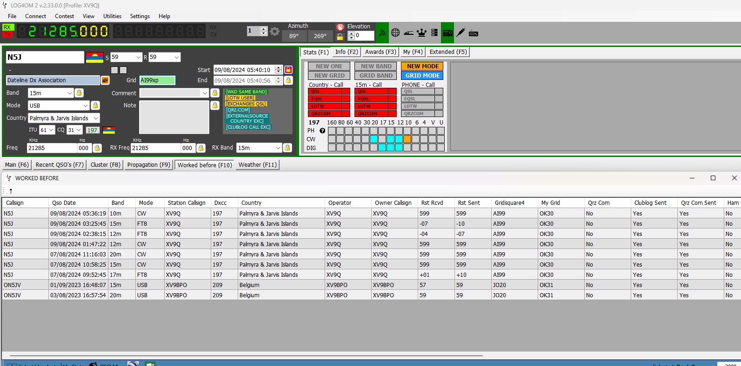The width and height of the screenshot is (741, 366).
Task: Click the RX indicator next to frequency display
Action: 7,27
